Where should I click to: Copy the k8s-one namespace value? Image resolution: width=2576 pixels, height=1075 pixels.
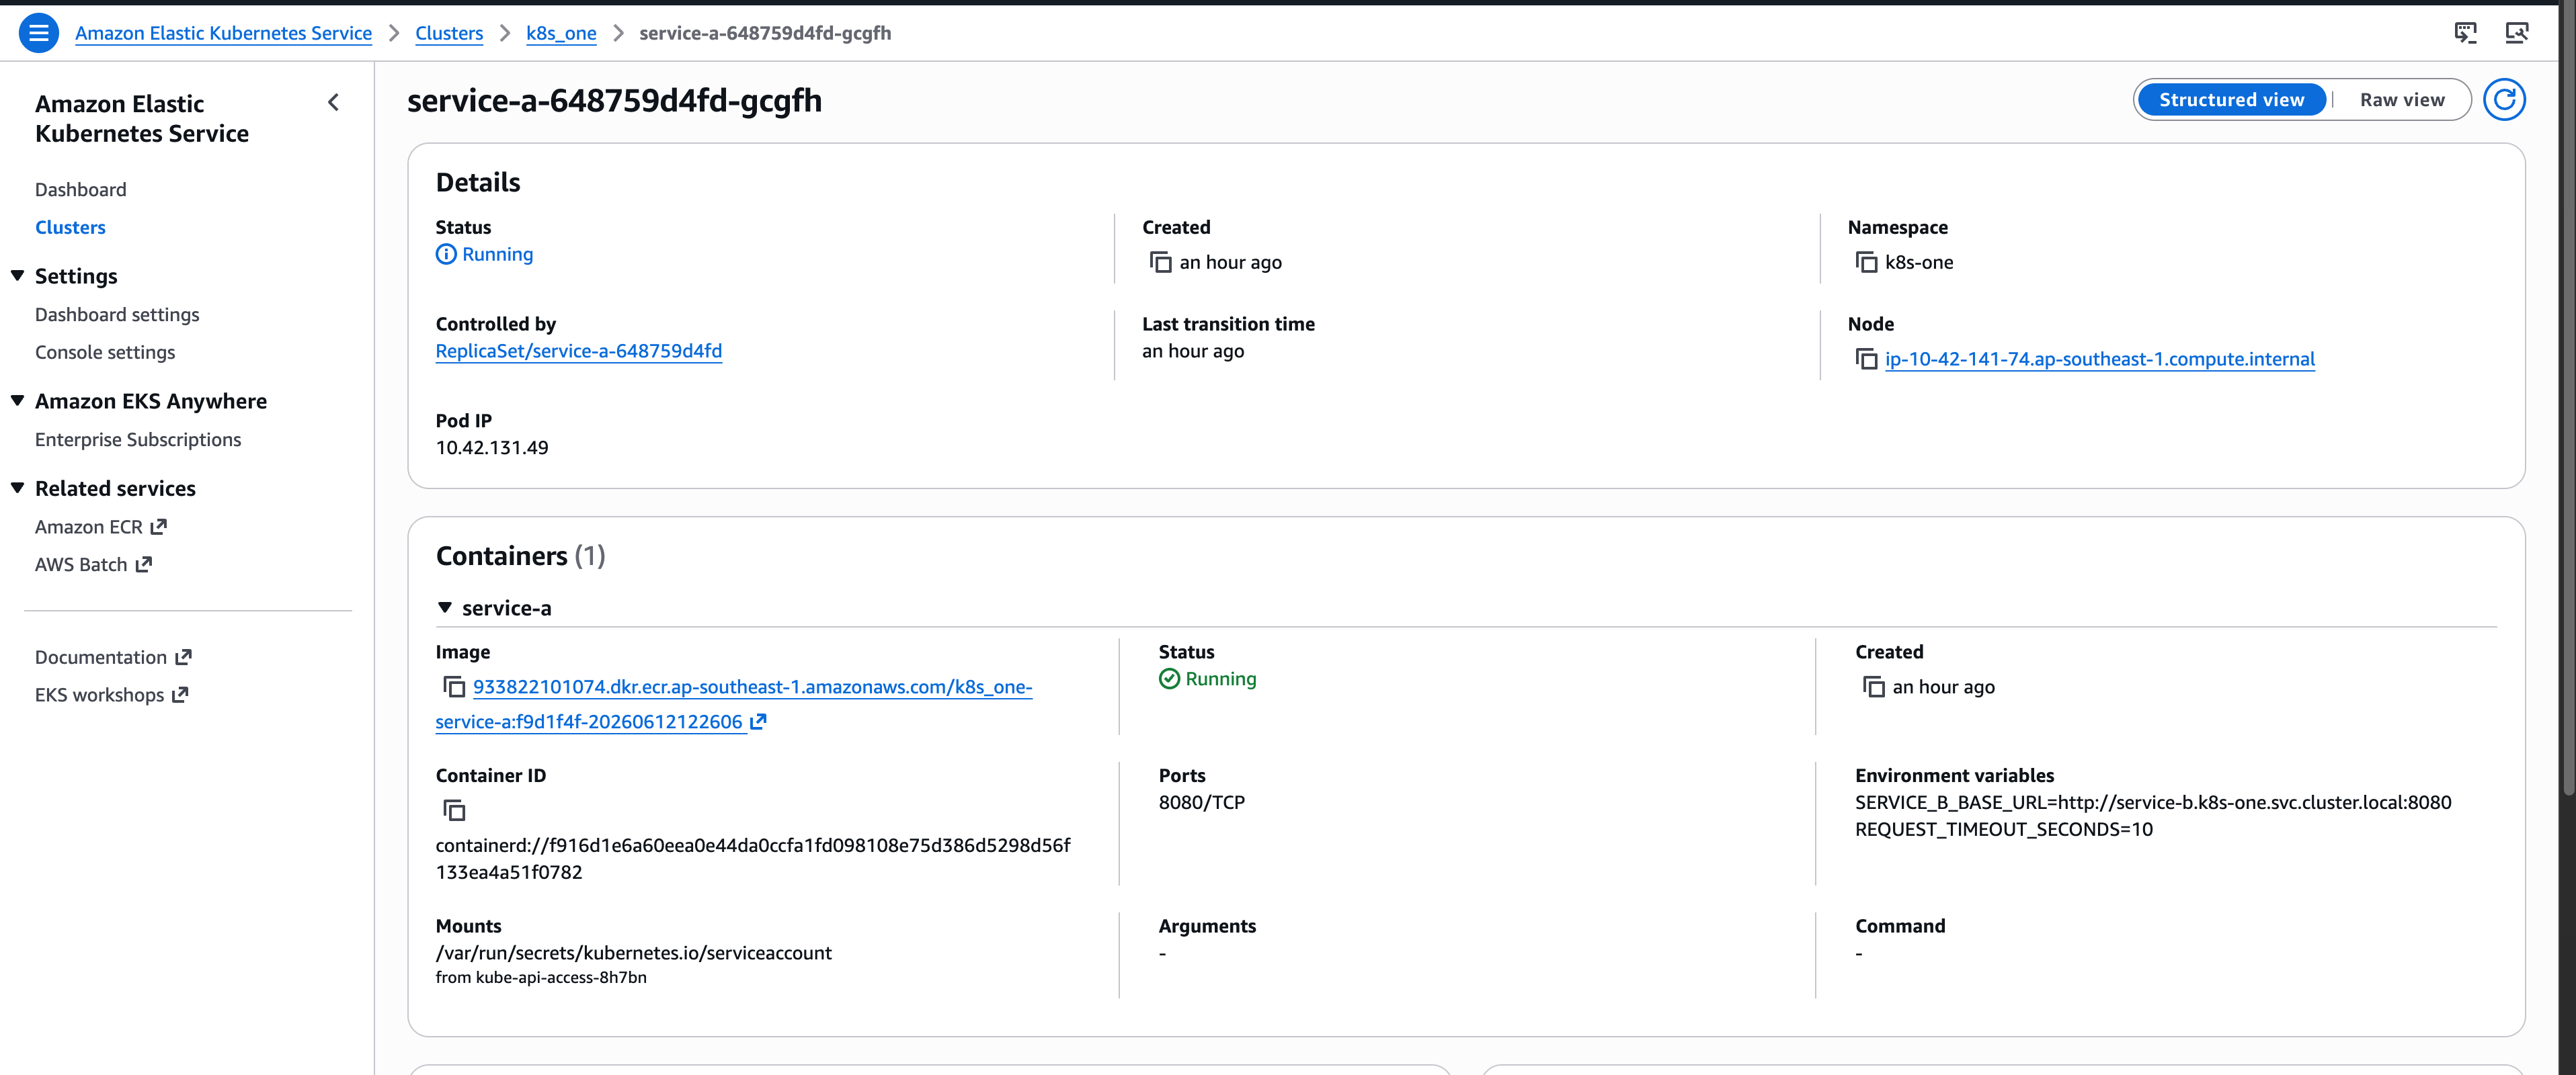click(x=1866, y=262)
